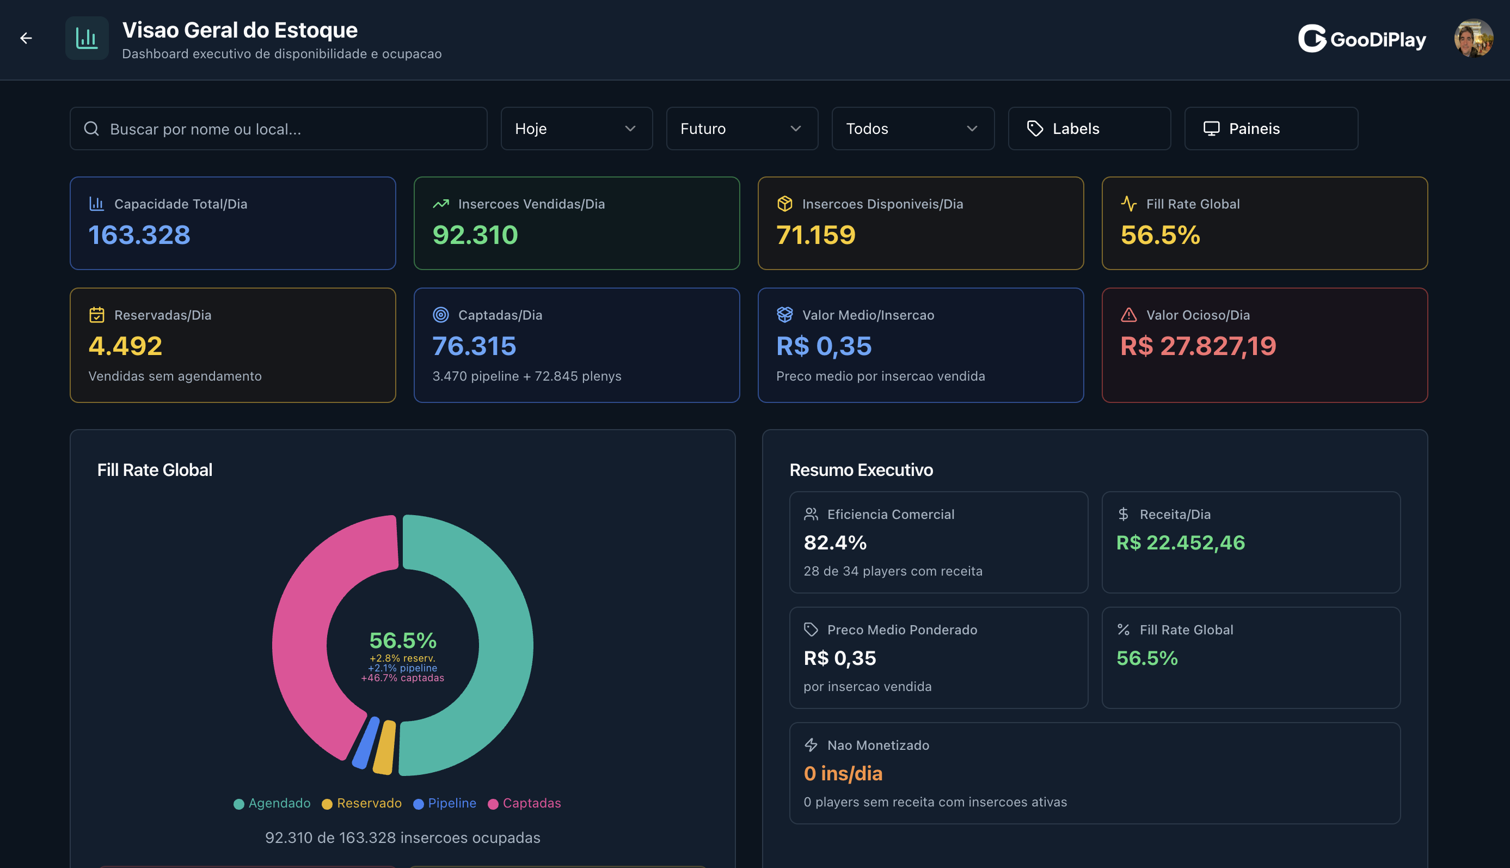Click the tag icon Preco Medio Ponderado
Image resolution: width=1510 pixels, height=868 pixels.
[x=811, y=629]
